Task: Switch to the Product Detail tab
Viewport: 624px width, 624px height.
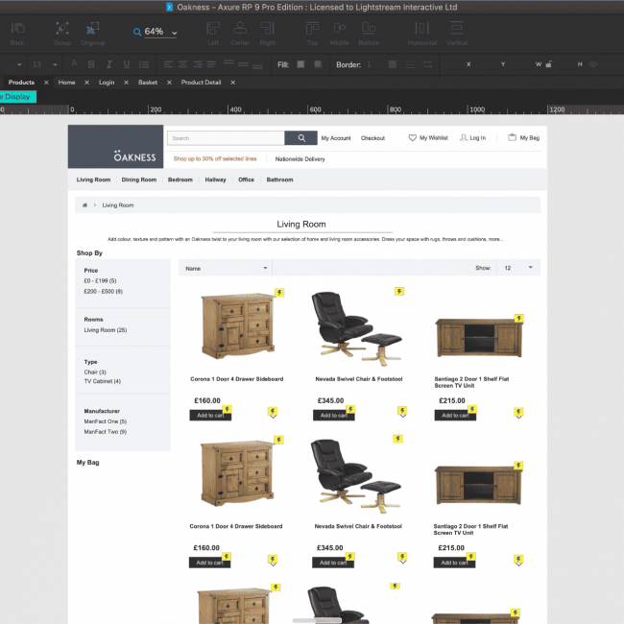Action: [x=201, y=83]
